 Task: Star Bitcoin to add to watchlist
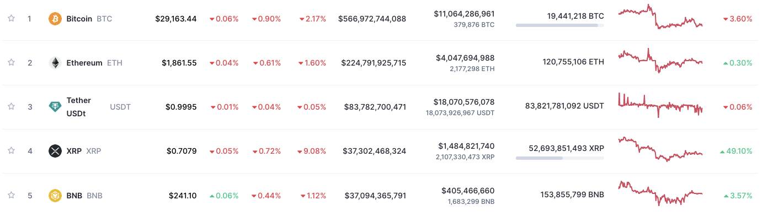(x=11, y=18)
